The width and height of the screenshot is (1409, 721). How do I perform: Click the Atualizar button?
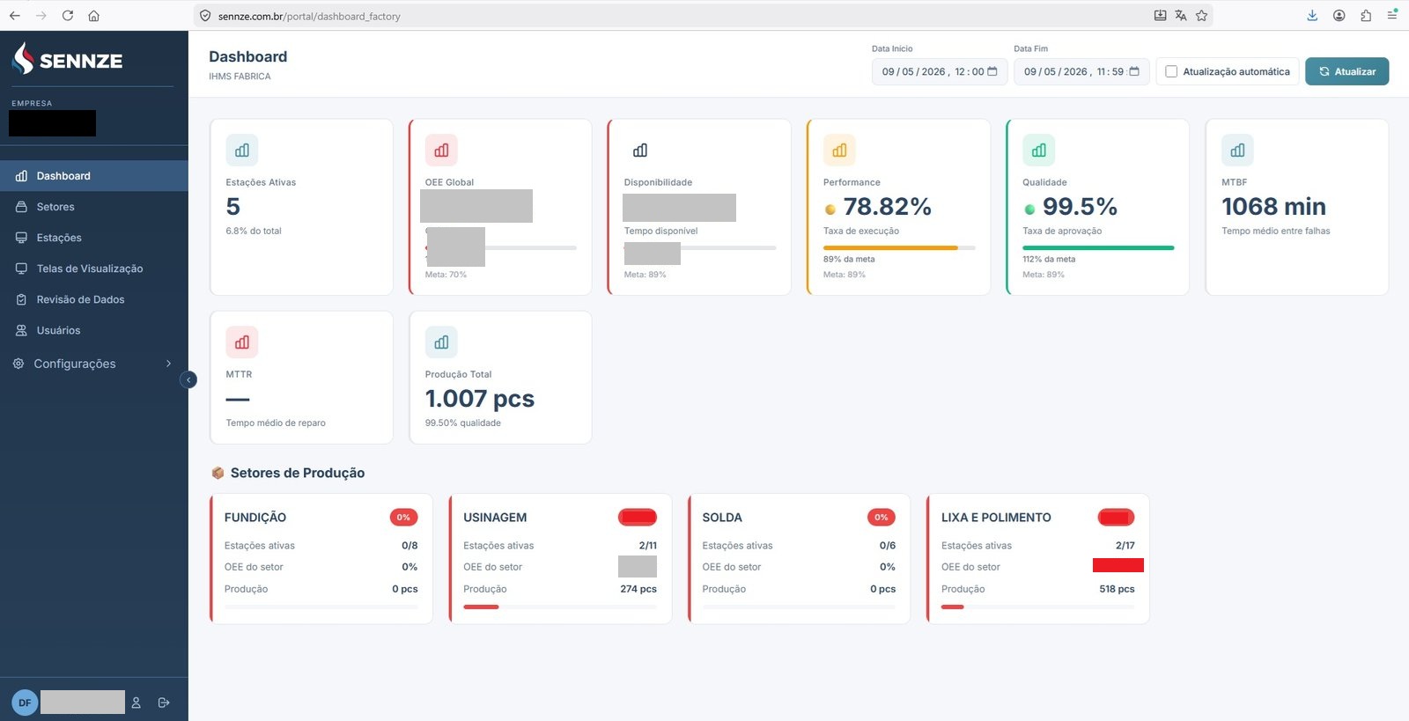pos(1346,71)
